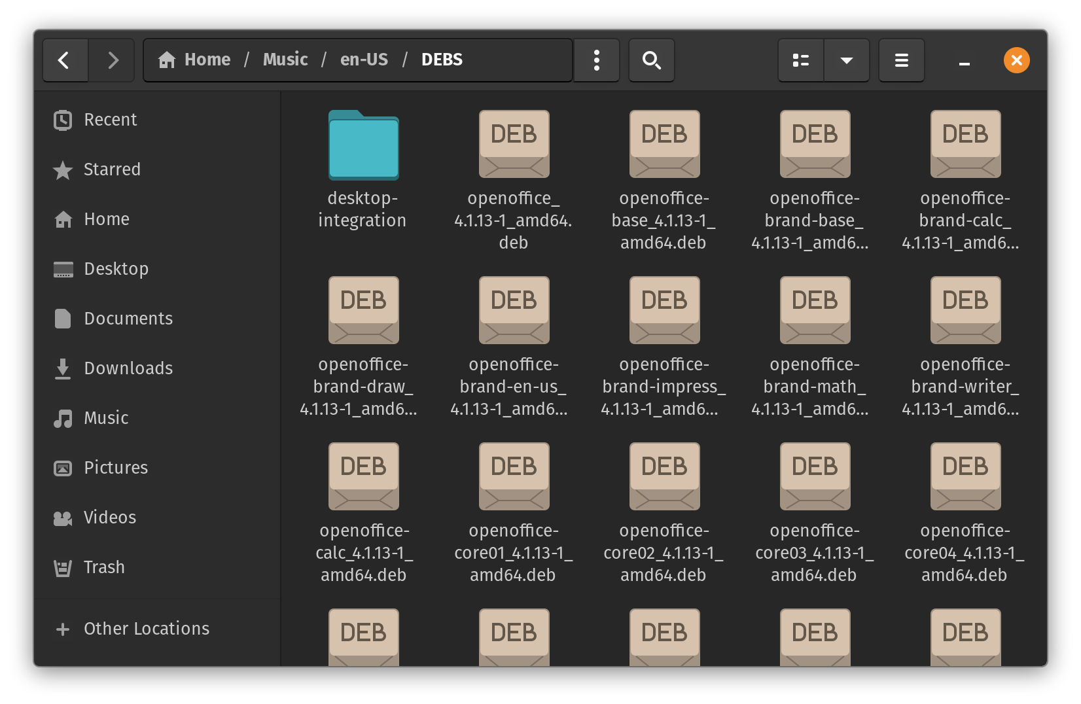Select the en-US breadcrumb segment
Viewport: 1081px width, 704px height.
pos(364,60)
